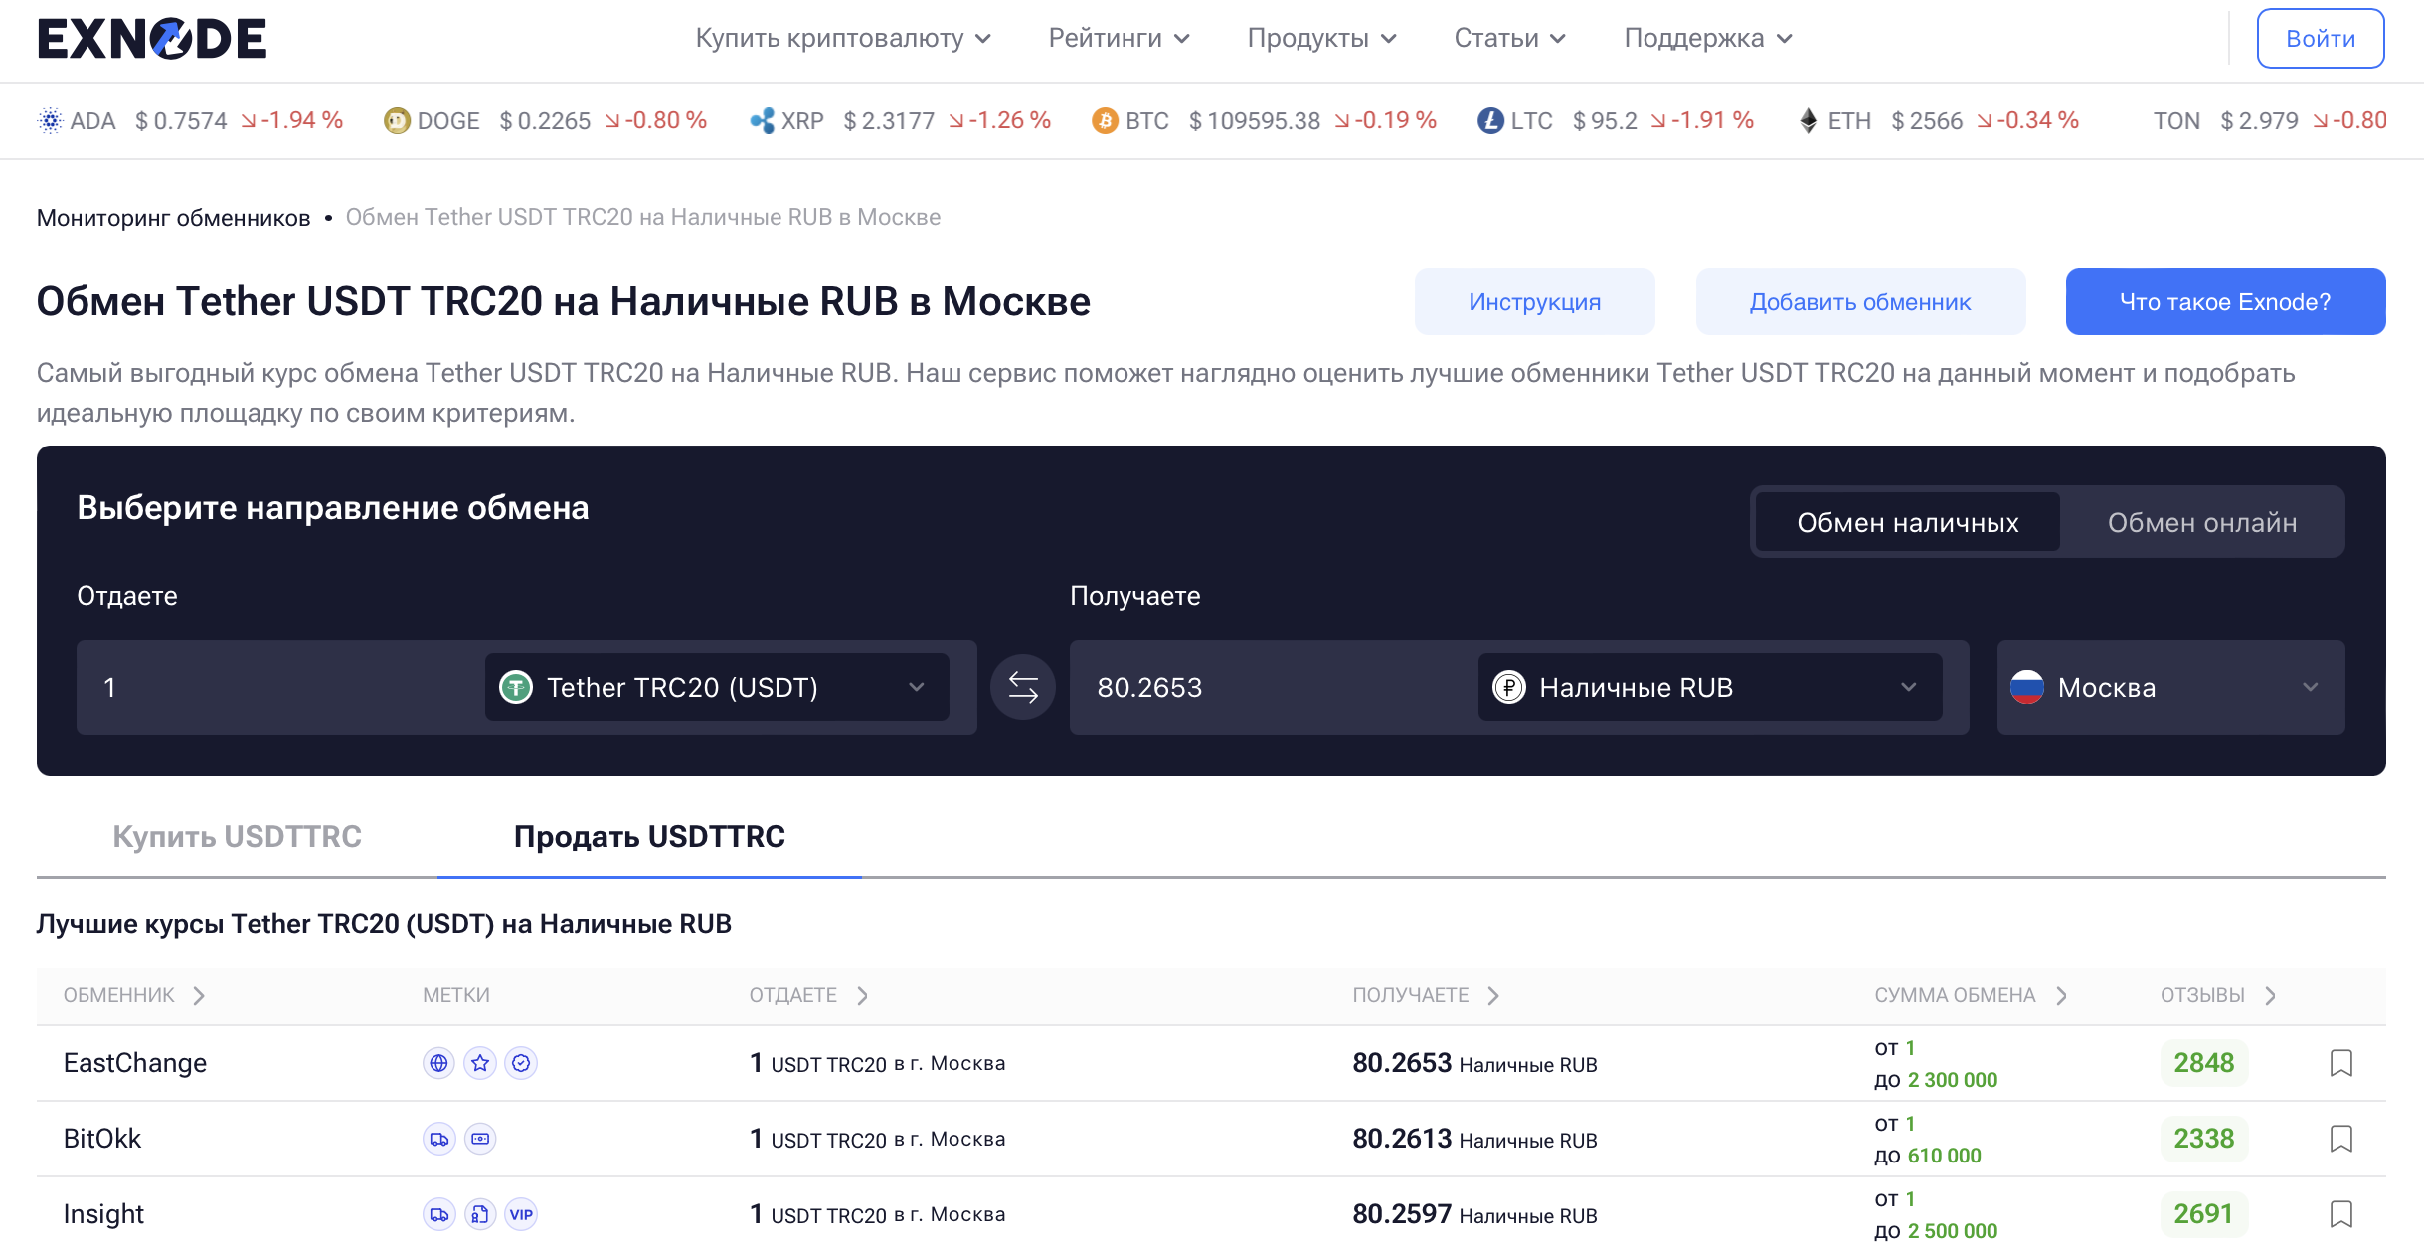Click the license document icon for Insight
Image resolution: width=2424 pixels, height=1251 pixels.
(x=480, y=1214)
